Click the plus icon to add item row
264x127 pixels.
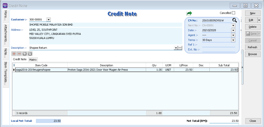coord(14,54)
